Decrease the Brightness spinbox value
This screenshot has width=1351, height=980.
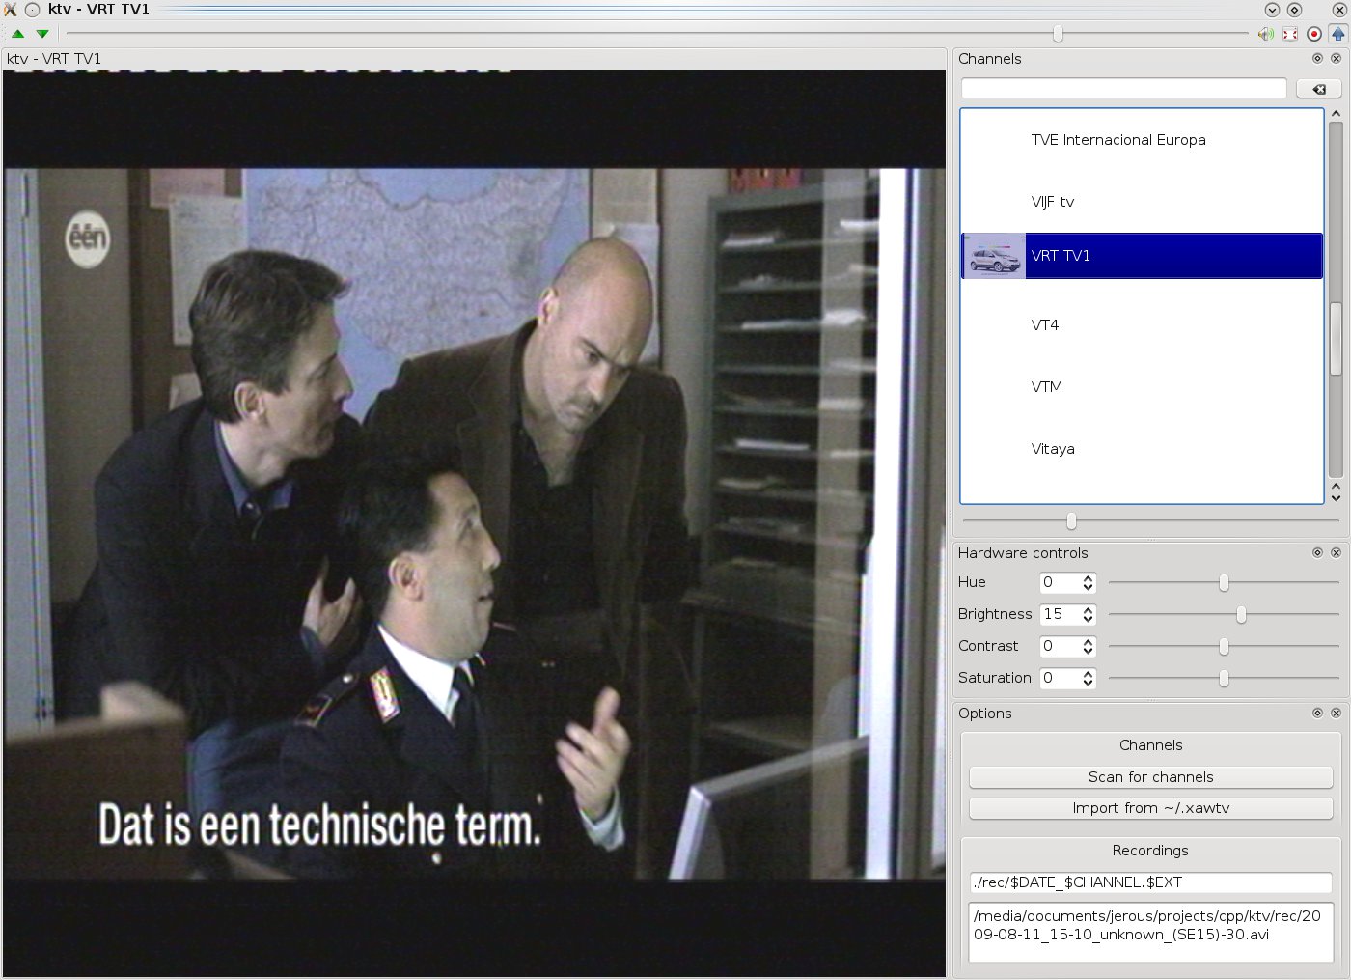coord(1089,619)
